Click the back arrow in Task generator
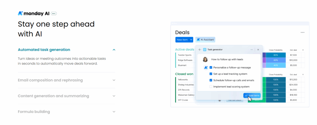The image size is (317, 125). point(200,50)
